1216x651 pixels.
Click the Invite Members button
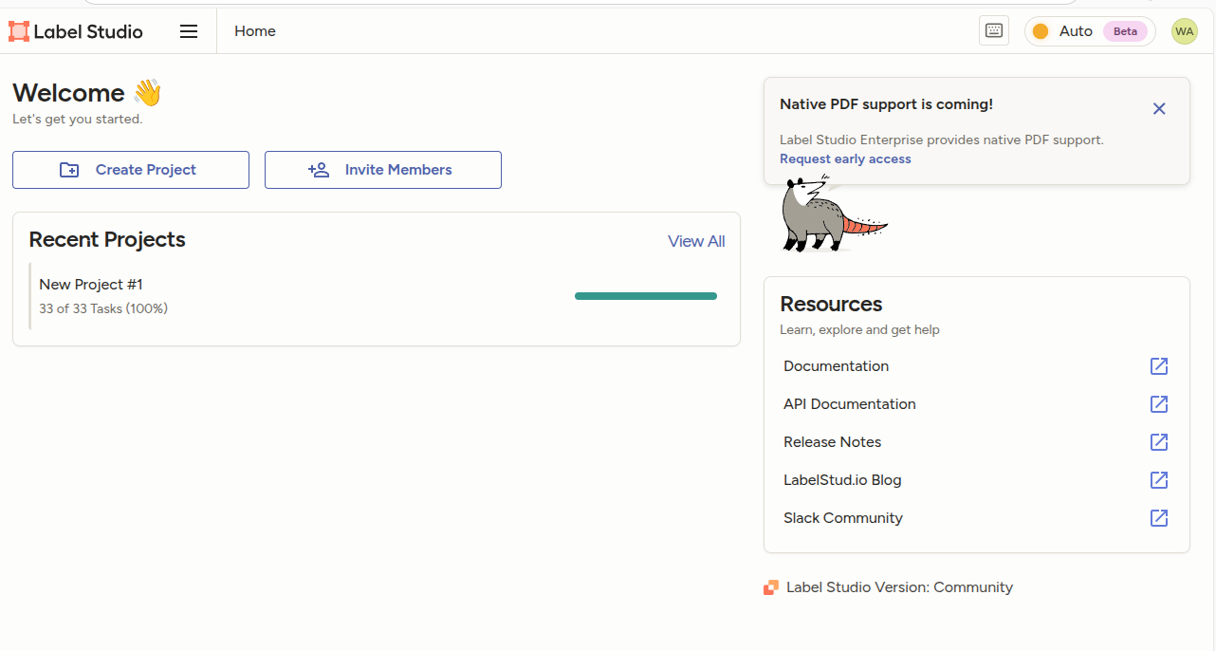[x=383, y=170]
